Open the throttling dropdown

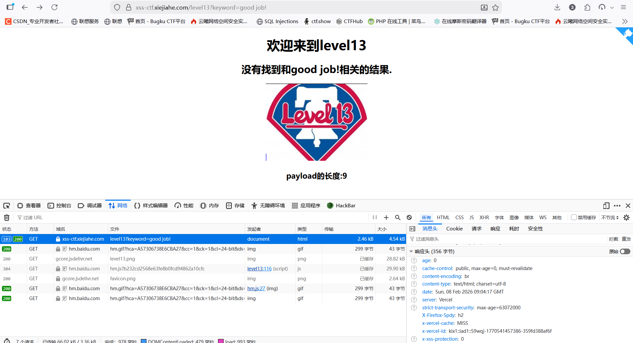[610, 218]
